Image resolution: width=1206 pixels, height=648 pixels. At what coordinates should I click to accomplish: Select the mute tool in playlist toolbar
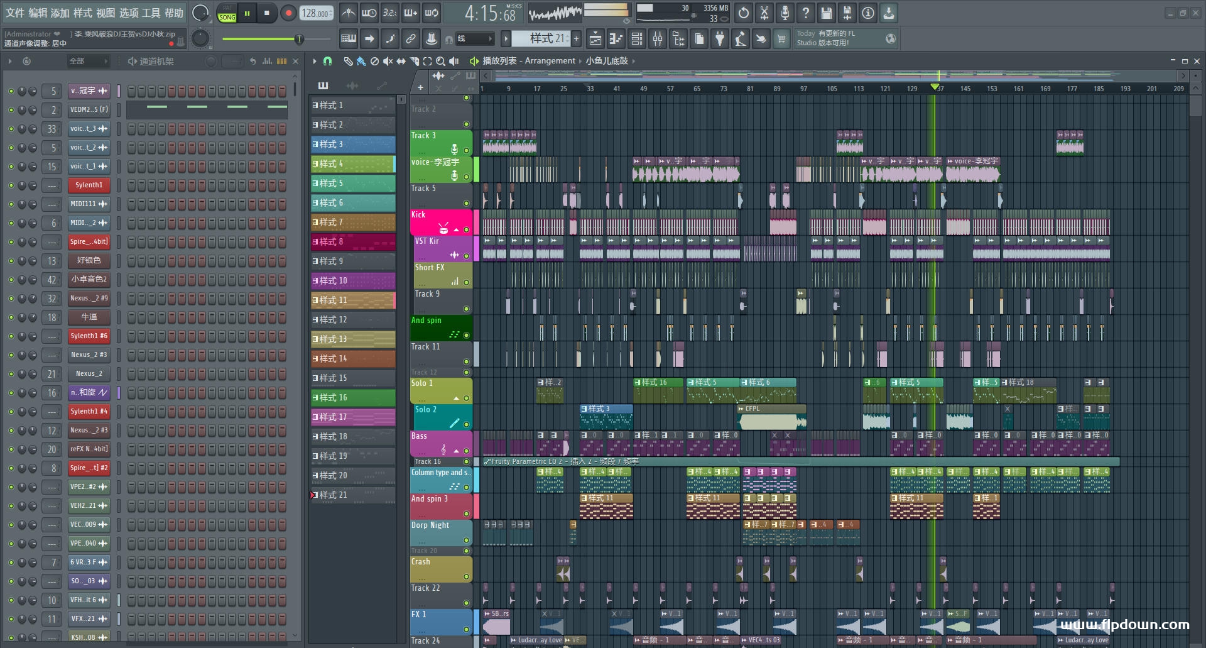[388, 61]
